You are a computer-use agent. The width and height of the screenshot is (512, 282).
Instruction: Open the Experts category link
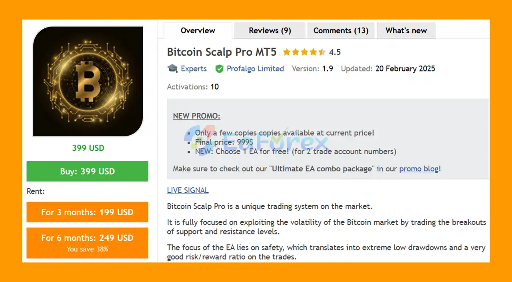point(194,68)
